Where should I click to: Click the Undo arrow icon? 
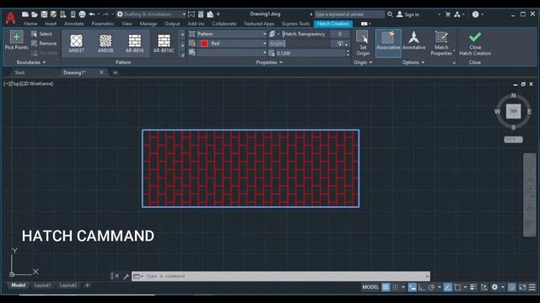pos(92,14)
